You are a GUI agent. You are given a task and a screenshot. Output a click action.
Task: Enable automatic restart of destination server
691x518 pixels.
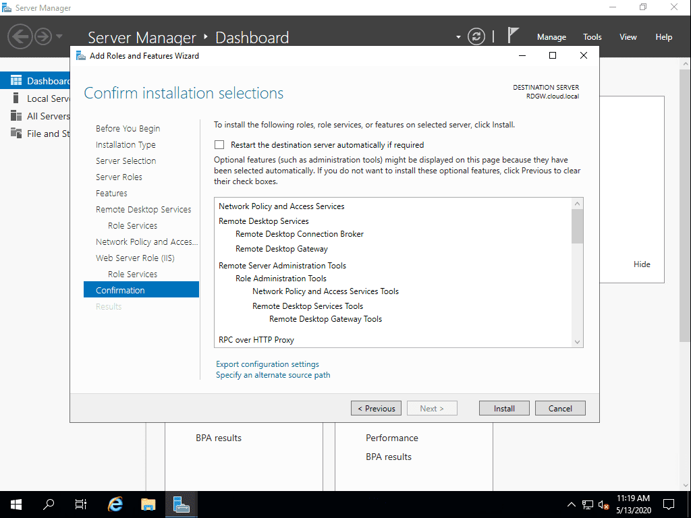[219, 144]
